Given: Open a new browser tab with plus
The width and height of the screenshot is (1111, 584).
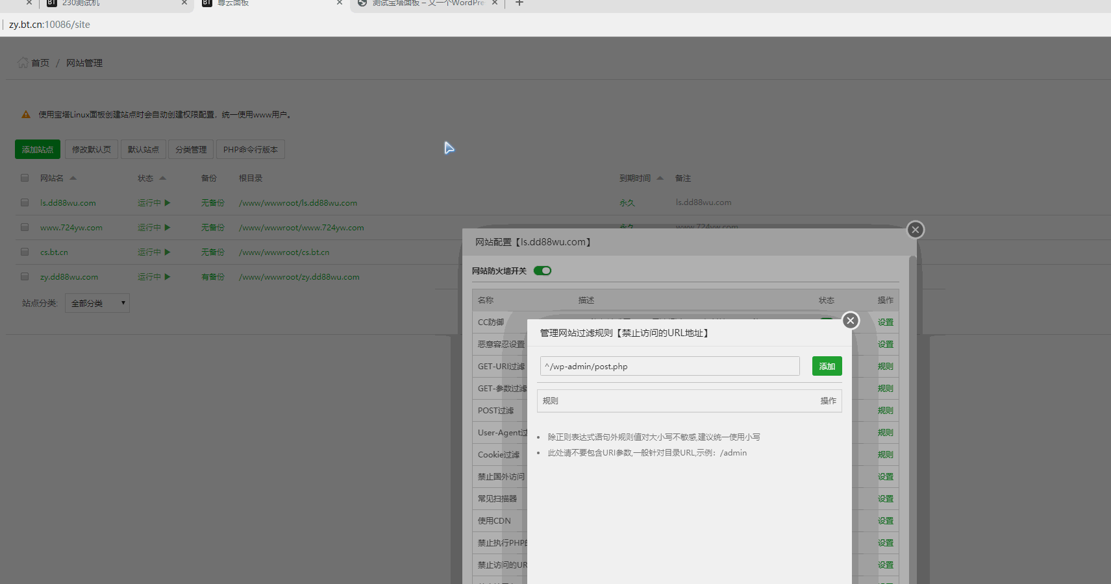Looking at the screenshot, I should (x=519, y=3).
